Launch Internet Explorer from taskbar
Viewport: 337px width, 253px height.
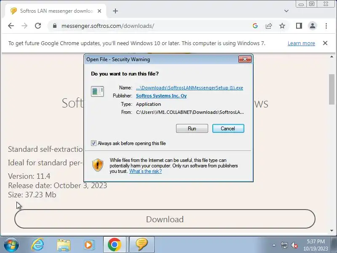tap(37, 245)
